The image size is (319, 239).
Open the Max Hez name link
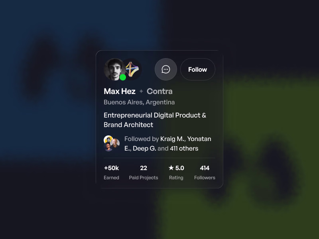(x=119, y=92)
